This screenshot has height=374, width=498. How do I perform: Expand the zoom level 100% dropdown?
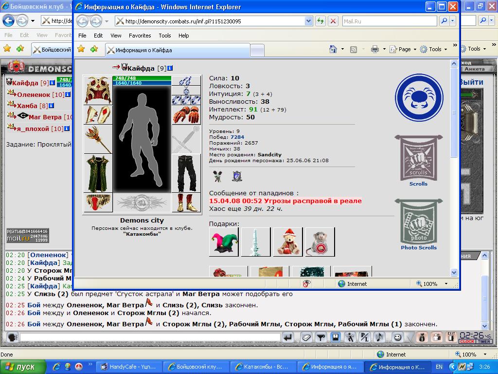pyautogui.click(x=446, y=284)
